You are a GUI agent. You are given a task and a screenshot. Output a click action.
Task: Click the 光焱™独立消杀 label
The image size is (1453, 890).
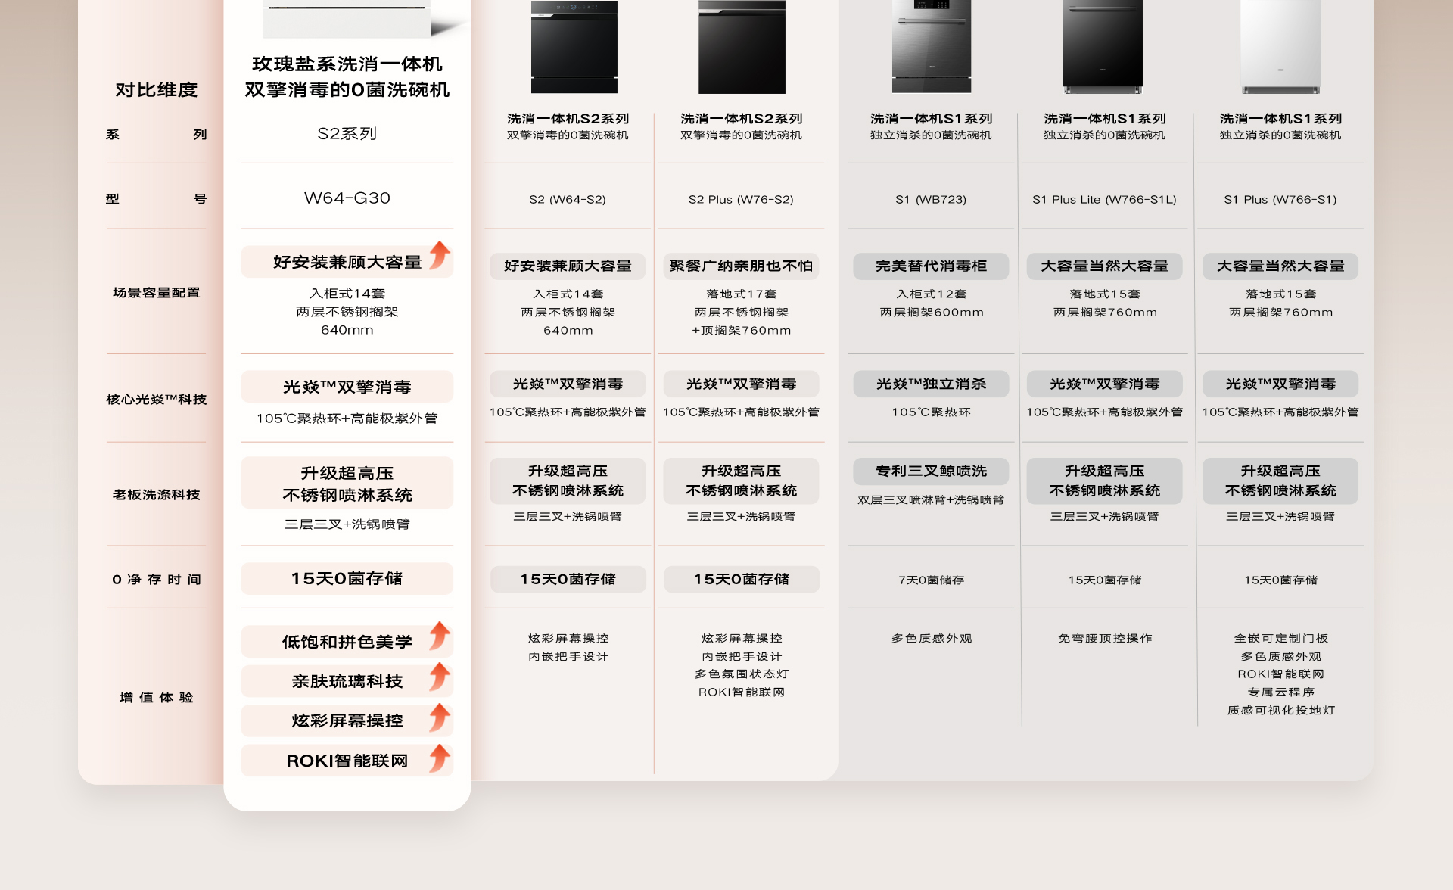(x=931, y=384)
